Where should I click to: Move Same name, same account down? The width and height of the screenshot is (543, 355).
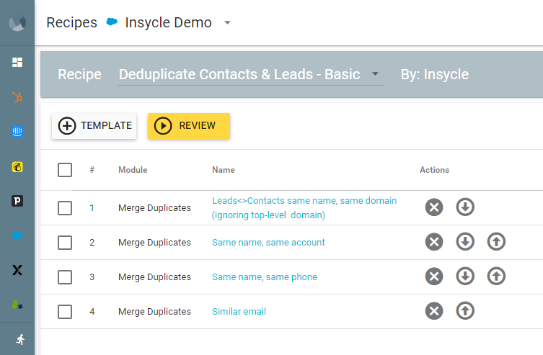tap(465, 242)
